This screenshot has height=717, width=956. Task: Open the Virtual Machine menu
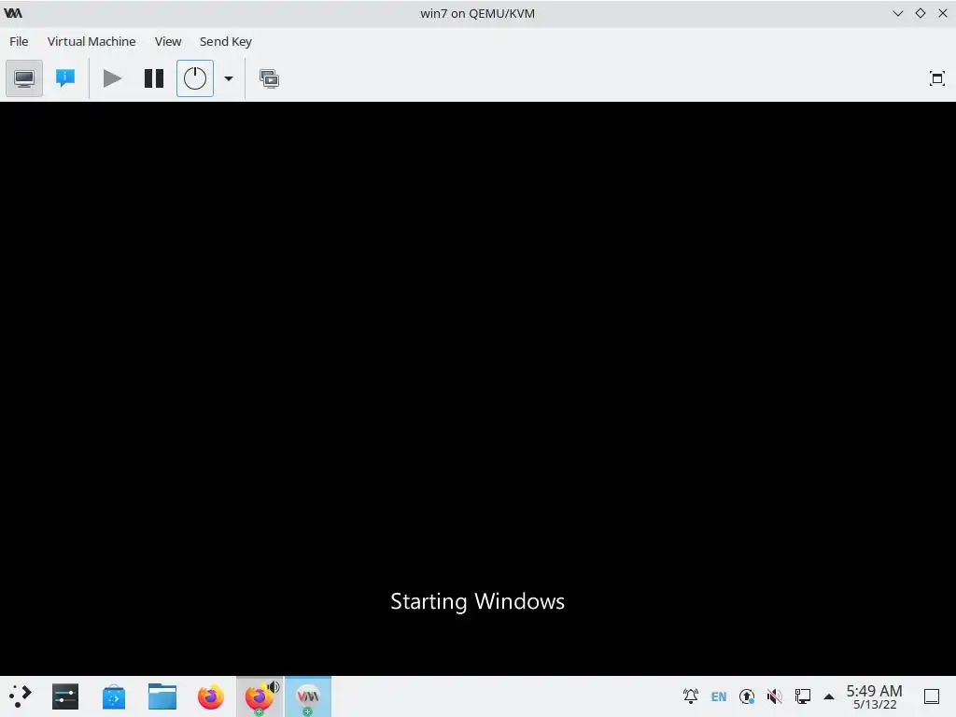tap(91, 41)
